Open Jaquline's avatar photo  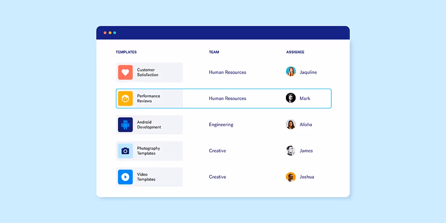point(291,71)
